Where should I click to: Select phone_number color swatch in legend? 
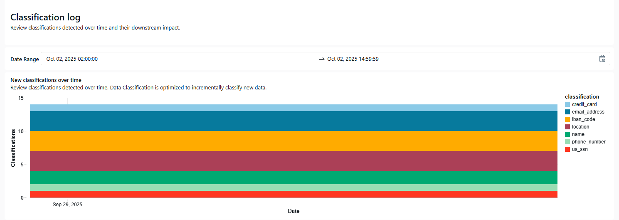click(567, 142)
